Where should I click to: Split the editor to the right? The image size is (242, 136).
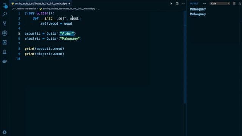click(177, 3)
